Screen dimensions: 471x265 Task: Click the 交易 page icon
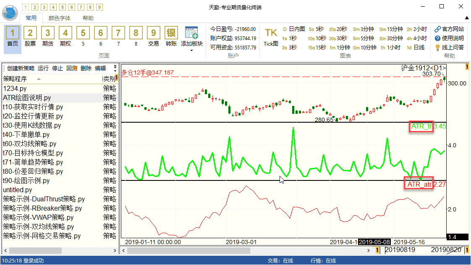pyautogui.click(x=154, y=33)
